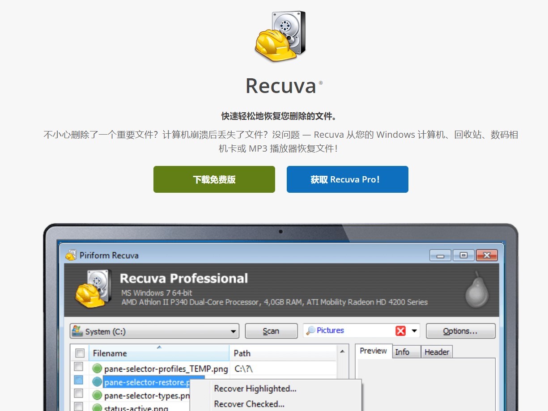This screenshot has width=548, height=411.
Task: Select the highlighted pane-selector-restore filename
Action: coord(147,383)
